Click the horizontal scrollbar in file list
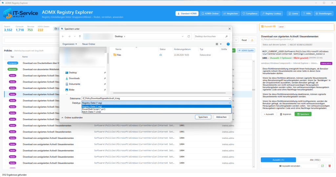336x177 pixels. (x=169, y=93)
